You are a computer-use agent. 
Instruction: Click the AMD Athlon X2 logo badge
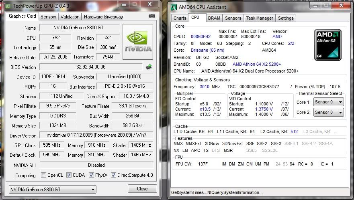coord(328,45)
